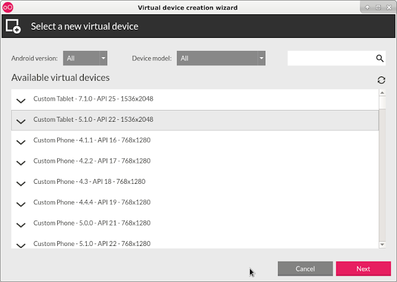The width and height of the screenshot is (397, 282).
Task: Select Custom Phone - 4.2.2 - API 17 - 768x1280
Action: pyautogui.click(x=195, y=161)
